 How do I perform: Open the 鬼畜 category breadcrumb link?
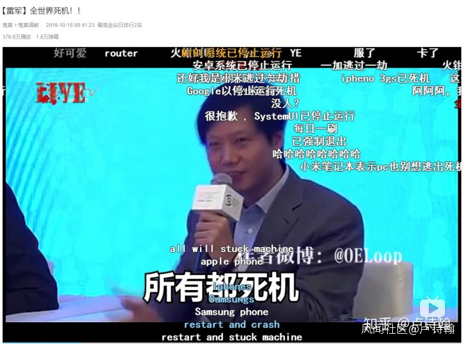click(x=7, y=25)
